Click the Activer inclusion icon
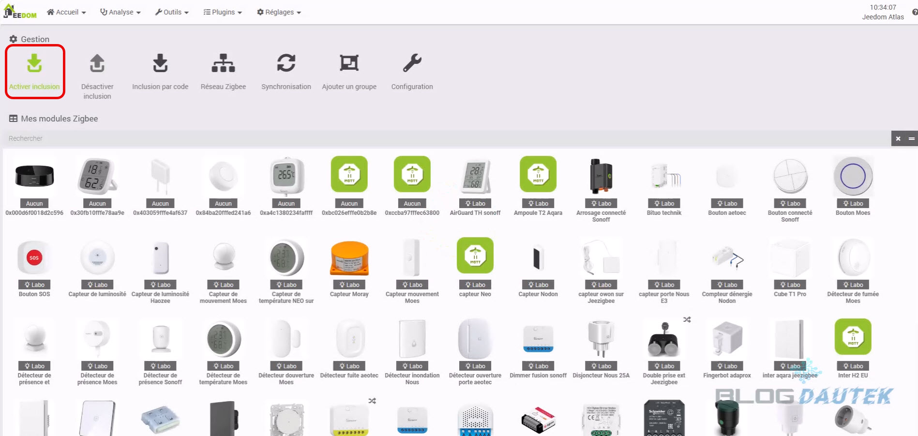Screen dimensions: 918x436 click(x=34, y=63)
